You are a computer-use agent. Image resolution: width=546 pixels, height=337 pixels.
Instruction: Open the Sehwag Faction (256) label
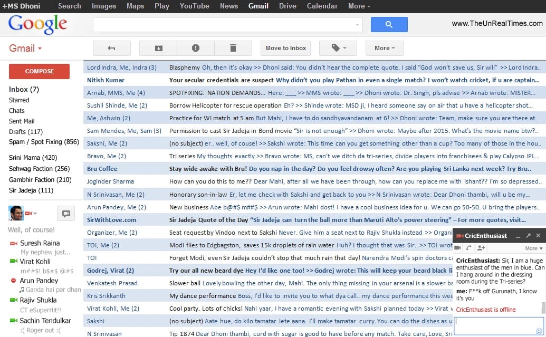pyautogui.click(x=39, y=169)
